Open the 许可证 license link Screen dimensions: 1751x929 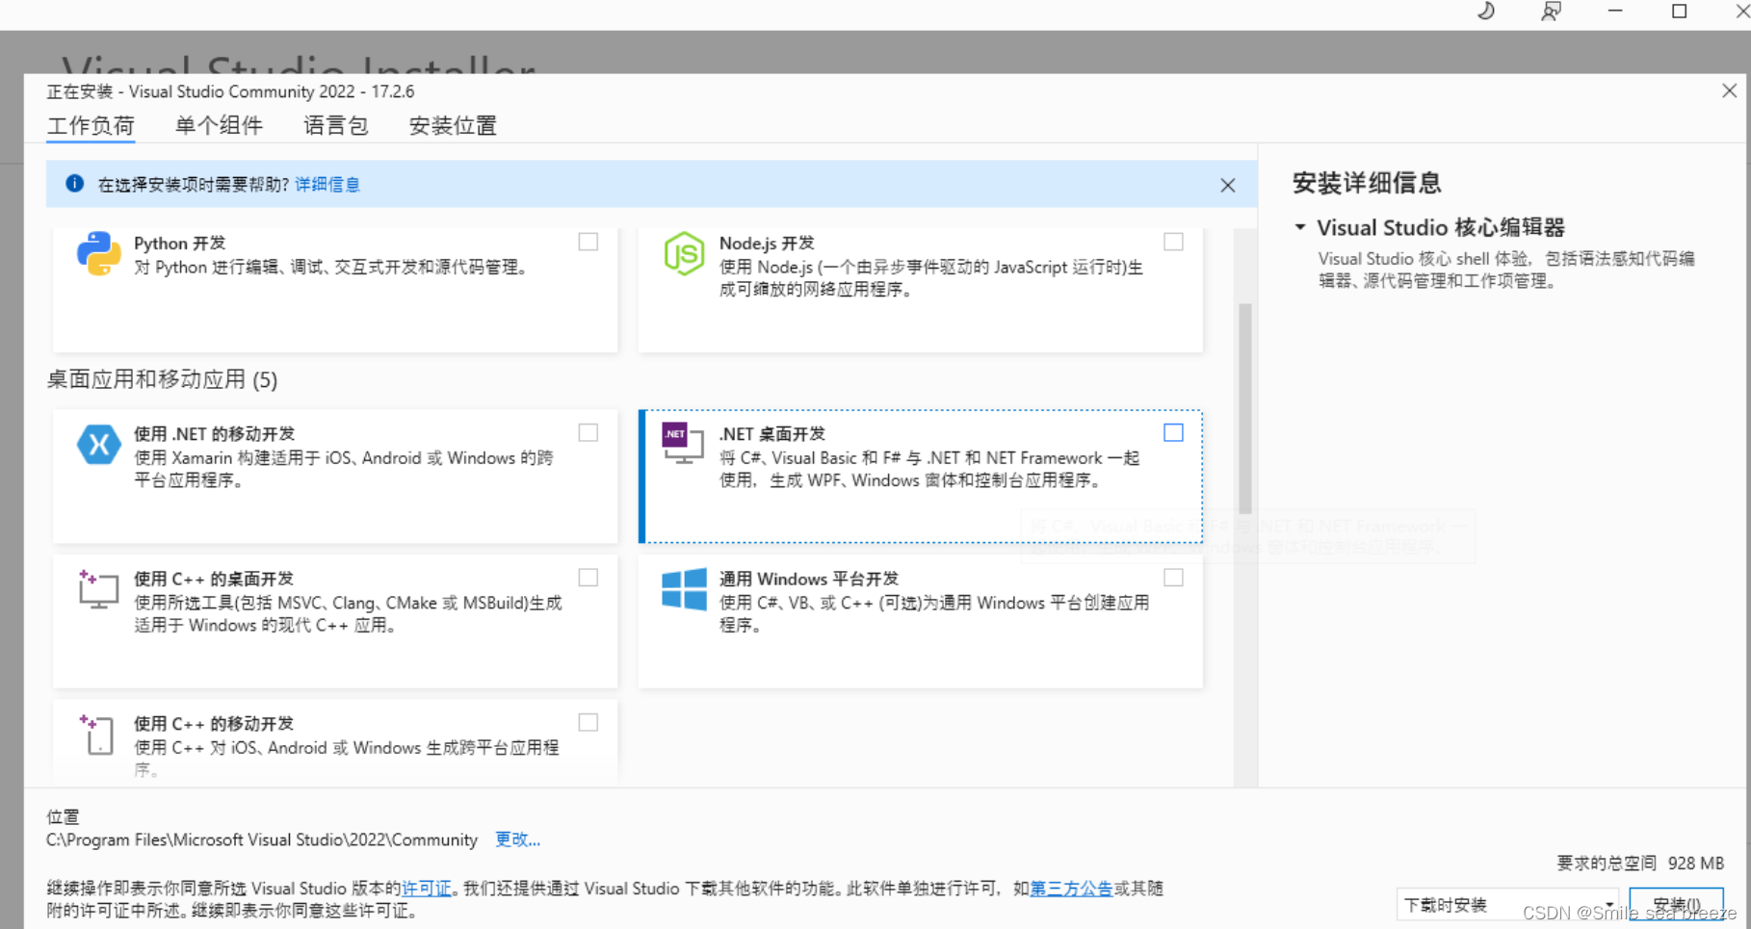(x=426, y=888)
